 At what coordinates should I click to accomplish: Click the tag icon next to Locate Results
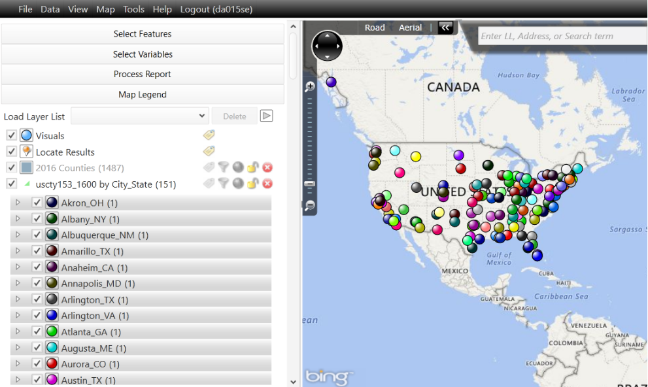point(209,151)
